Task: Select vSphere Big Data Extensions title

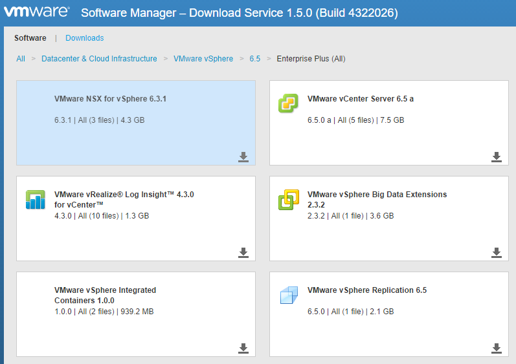Action: [x=377, y=199]
